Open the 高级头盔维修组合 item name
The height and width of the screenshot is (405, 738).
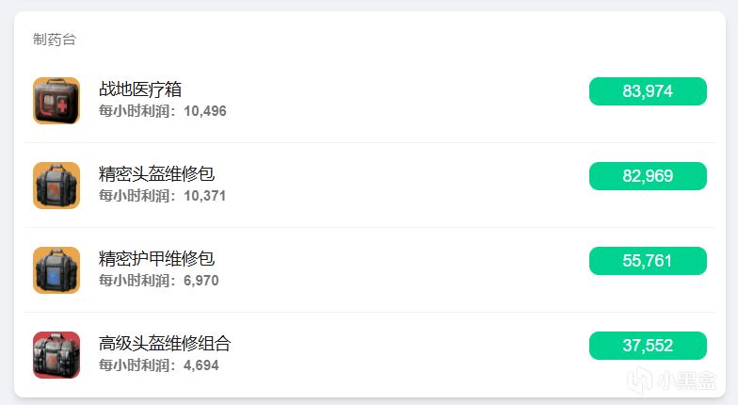coord(165,344)
